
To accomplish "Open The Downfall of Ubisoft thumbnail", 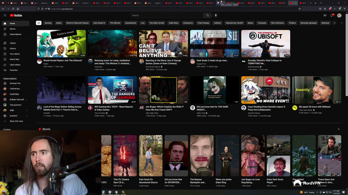I will coord(266,44).
